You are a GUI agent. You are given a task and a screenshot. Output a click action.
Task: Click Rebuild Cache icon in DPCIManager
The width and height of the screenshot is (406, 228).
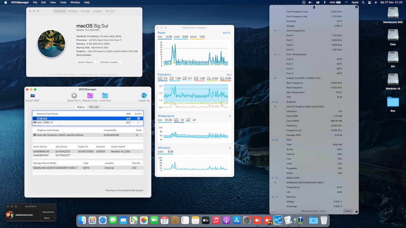pyautogui.click(x=90, y=95)
